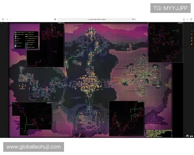
Task: Reload the page from the address bar
Action: [135, 19]
